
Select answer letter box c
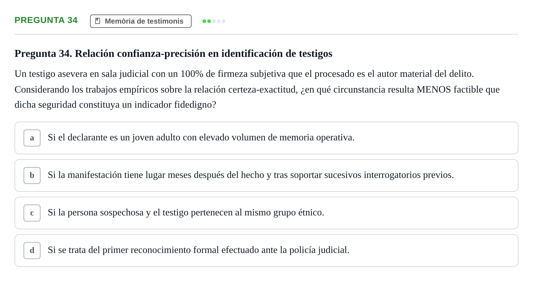[32, 213]
